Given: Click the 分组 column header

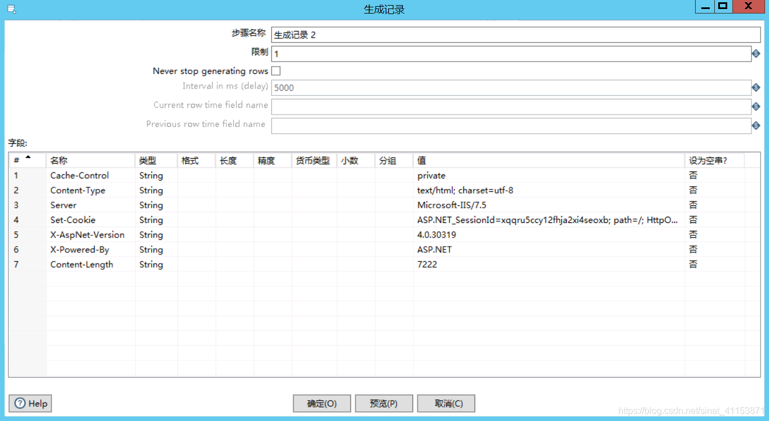Looking at the screenshot, I should [394, 160].
